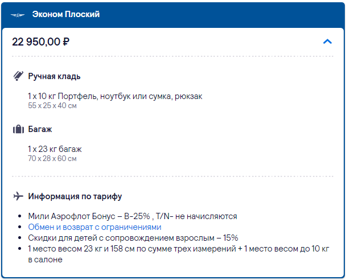Click the Мили Аэрофлот Бонус bullet item

click(x=133, y=216)
